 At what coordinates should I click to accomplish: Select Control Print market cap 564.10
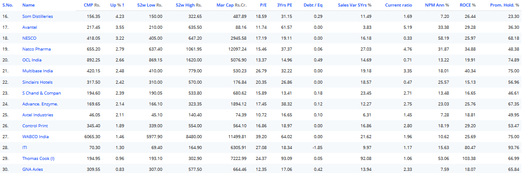pos(240,126)
